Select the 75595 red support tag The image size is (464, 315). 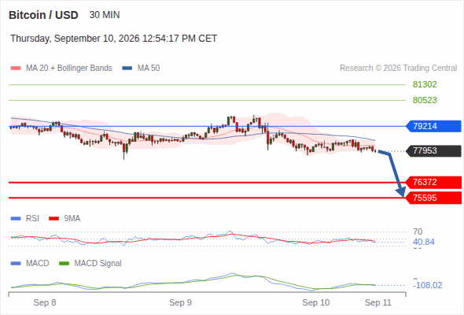click(x=433, y=198)
